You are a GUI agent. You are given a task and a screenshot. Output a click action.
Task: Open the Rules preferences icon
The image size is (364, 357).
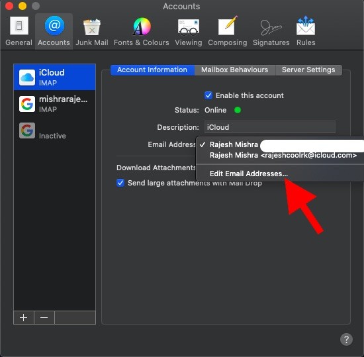pos(306,31)
